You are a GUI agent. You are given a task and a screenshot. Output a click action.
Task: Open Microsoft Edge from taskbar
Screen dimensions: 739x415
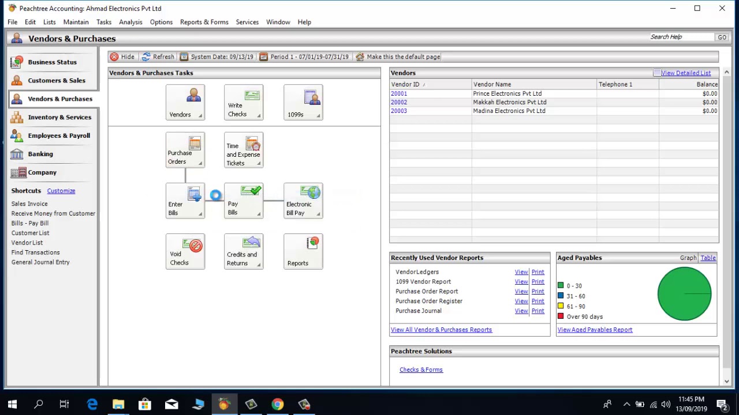click(92, 404)
